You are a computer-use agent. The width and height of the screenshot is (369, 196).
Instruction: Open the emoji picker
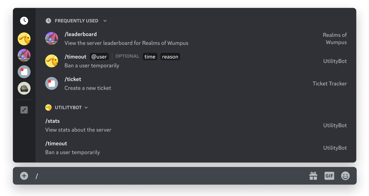[x=345, y=176]
